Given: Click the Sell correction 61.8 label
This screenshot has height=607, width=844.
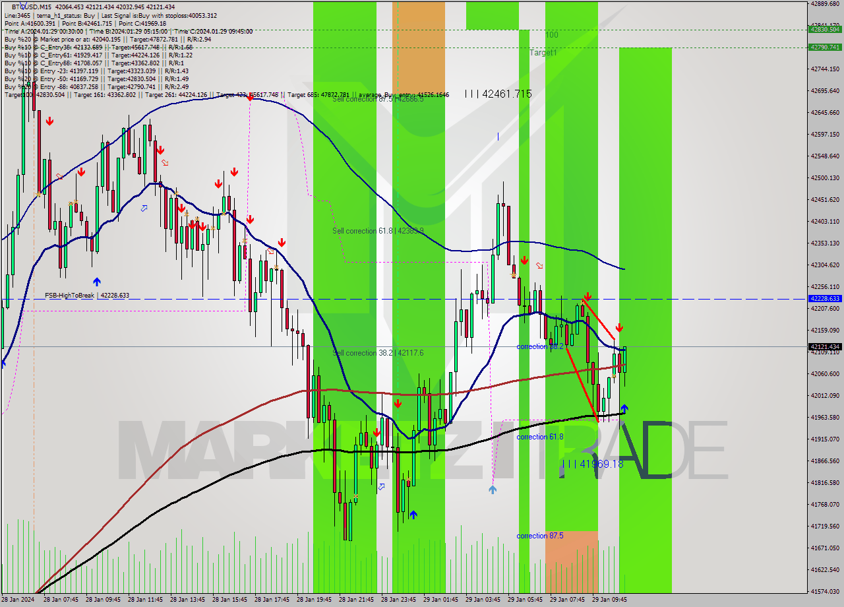Looking at the screenshot, I should click(x=378, y=231).
